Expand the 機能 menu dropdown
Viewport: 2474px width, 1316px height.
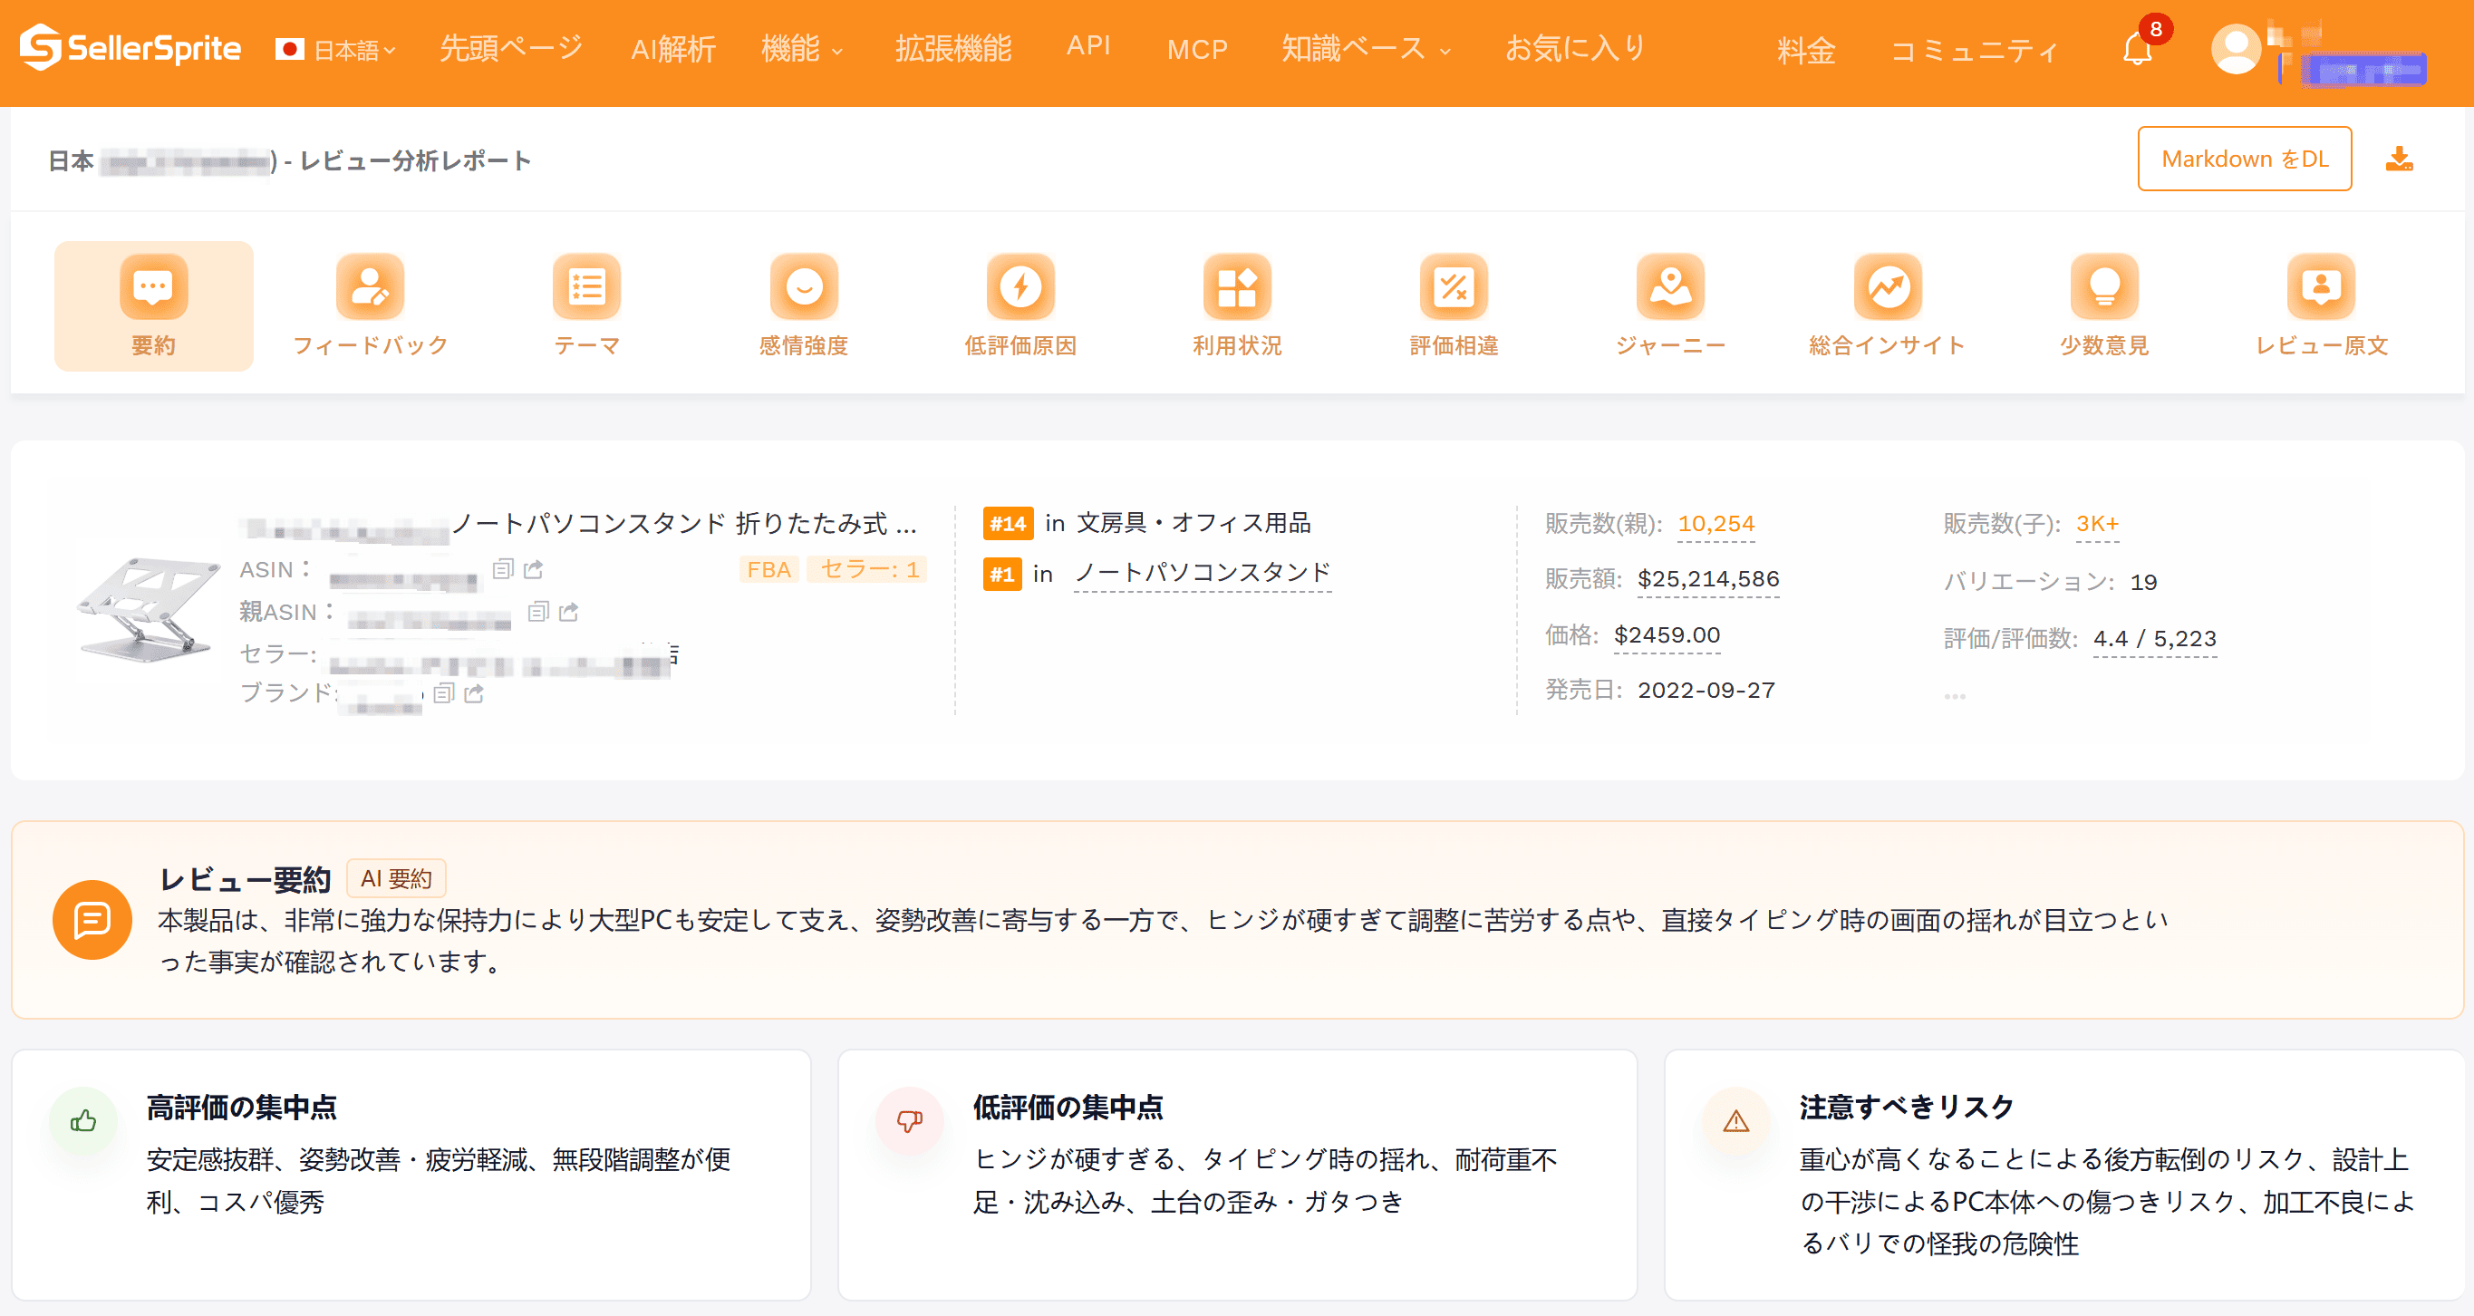[x=802, y=48]
